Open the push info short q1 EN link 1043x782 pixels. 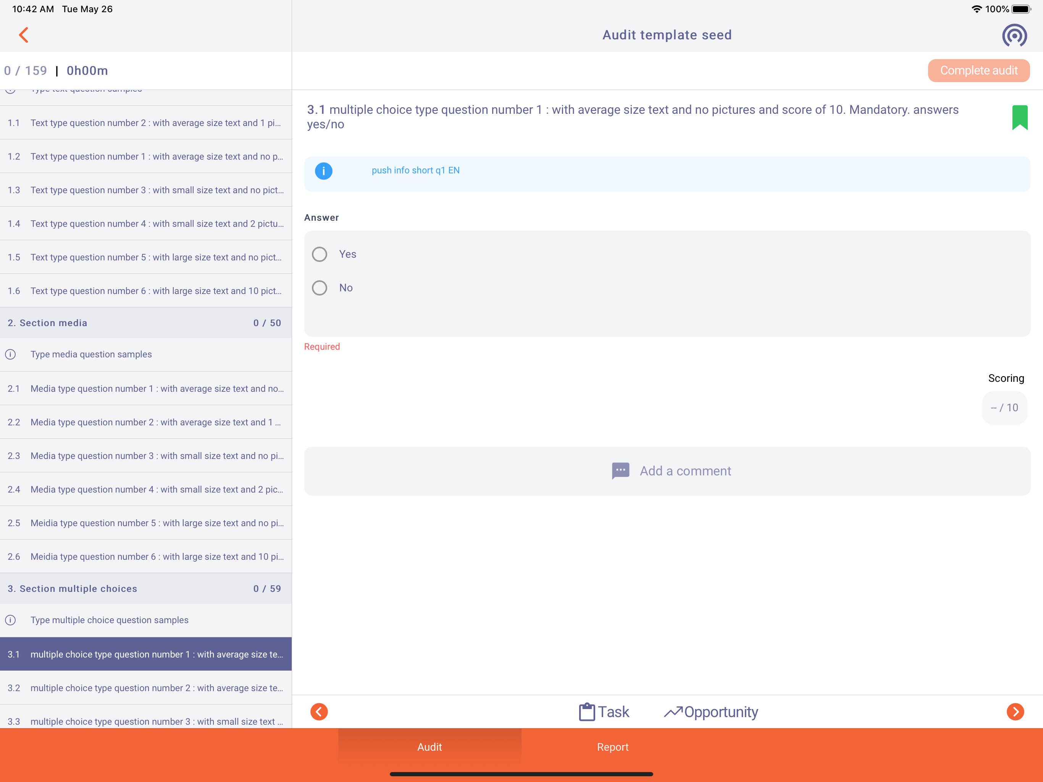tap(415, 170)
